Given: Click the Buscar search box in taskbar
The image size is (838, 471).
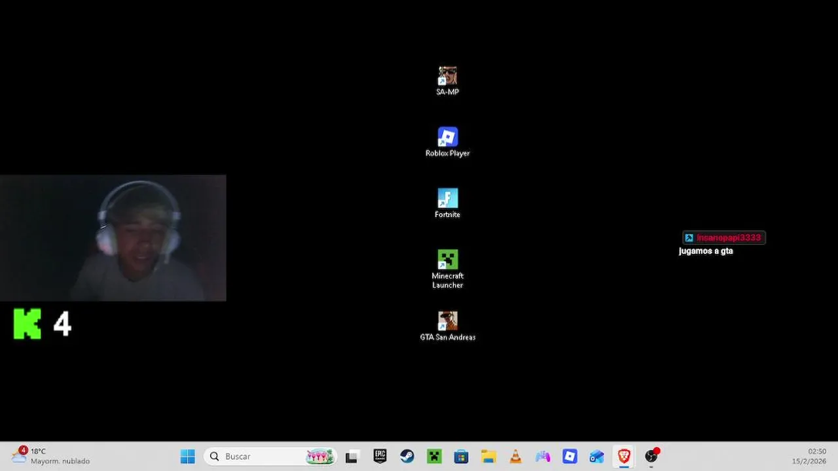Looking at the screenshot, I should pyautogui.click(x=271, y=456).
